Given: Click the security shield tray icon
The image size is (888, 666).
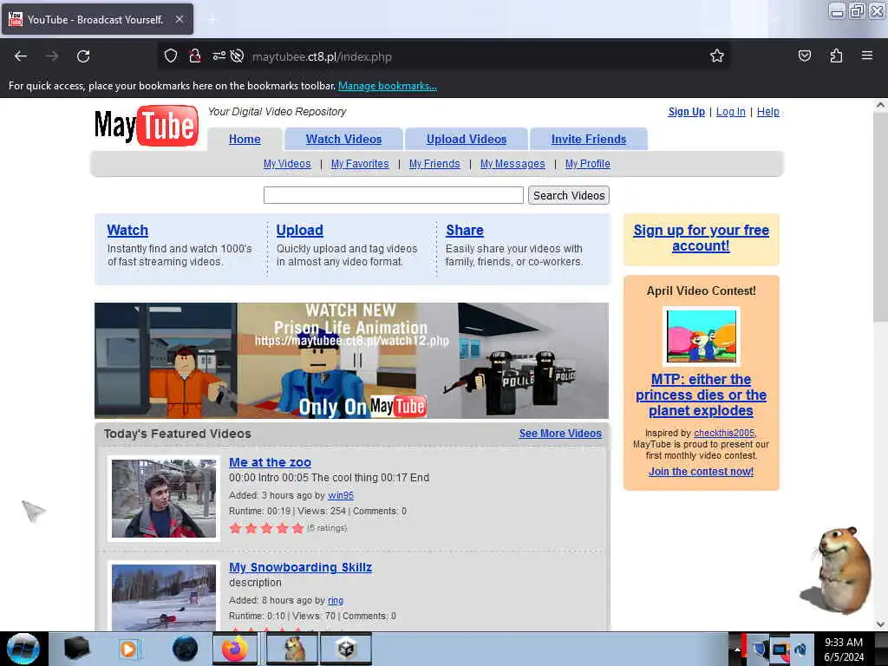Looking at the screenshot, I should pyautogui.click(x=759, y=650).
